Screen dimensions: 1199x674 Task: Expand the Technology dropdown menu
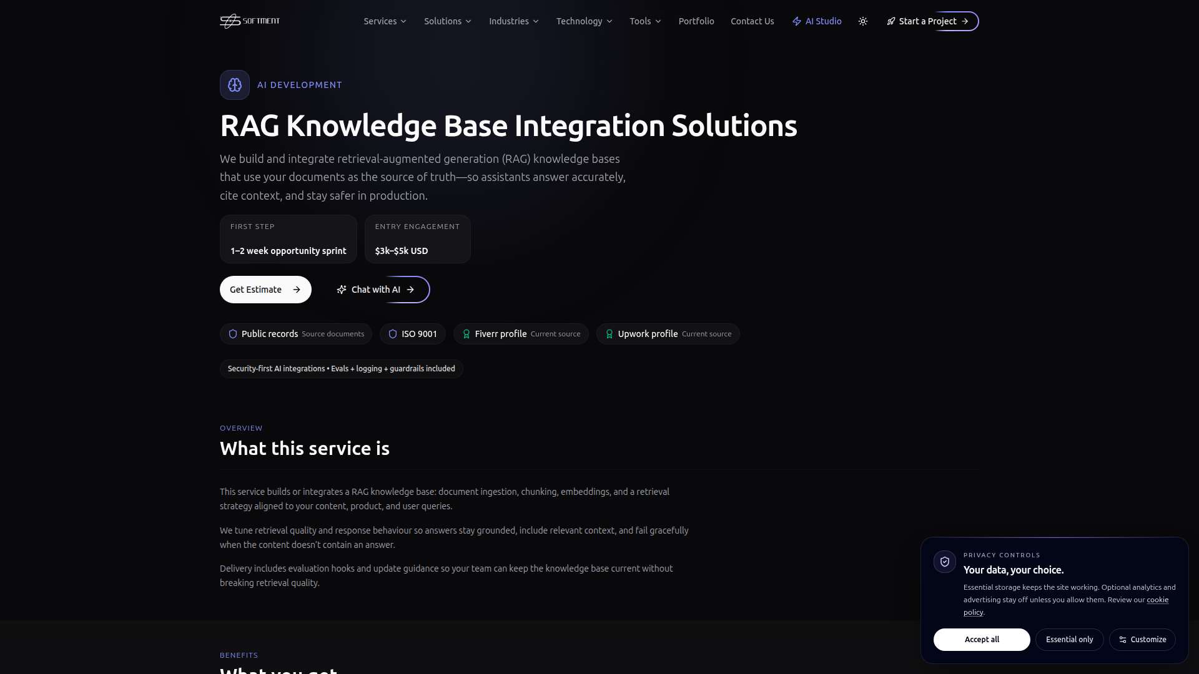click(x=585, y=21)
